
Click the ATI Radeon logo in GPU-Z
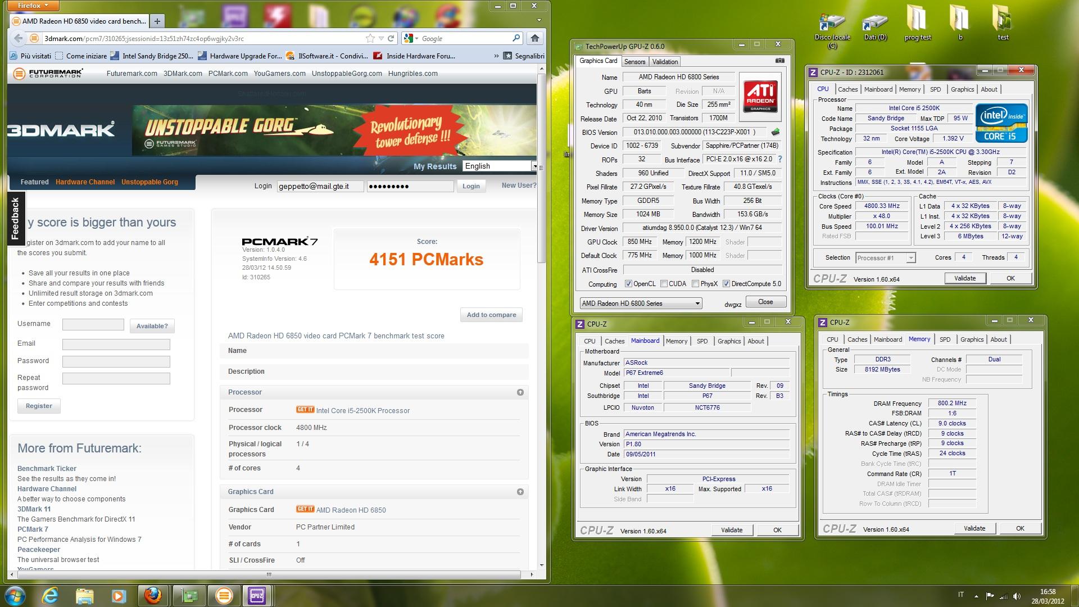point(760,96)
